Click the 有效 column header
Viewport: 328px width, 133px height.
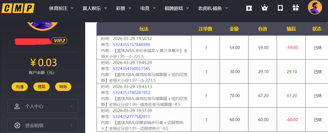coord(263,29)
